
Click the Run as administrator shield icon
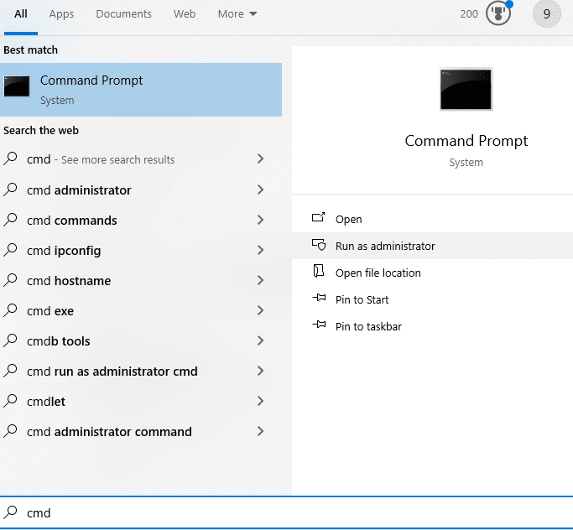(318, 245)
